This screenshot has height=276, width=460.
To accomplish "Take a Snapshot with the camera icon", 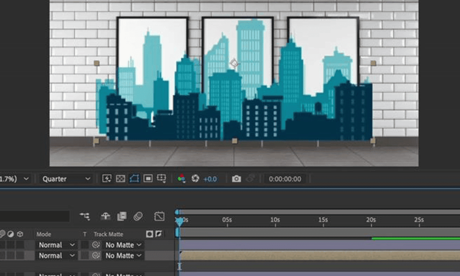I will click(237, 178).
